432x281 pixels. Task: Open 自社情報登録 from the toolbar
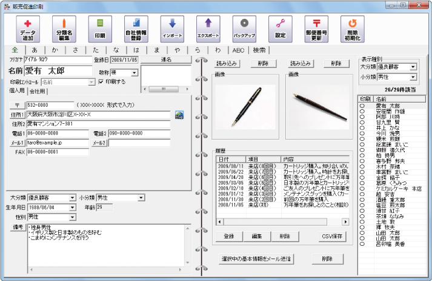pyautogui.click(x=136, y=29)
